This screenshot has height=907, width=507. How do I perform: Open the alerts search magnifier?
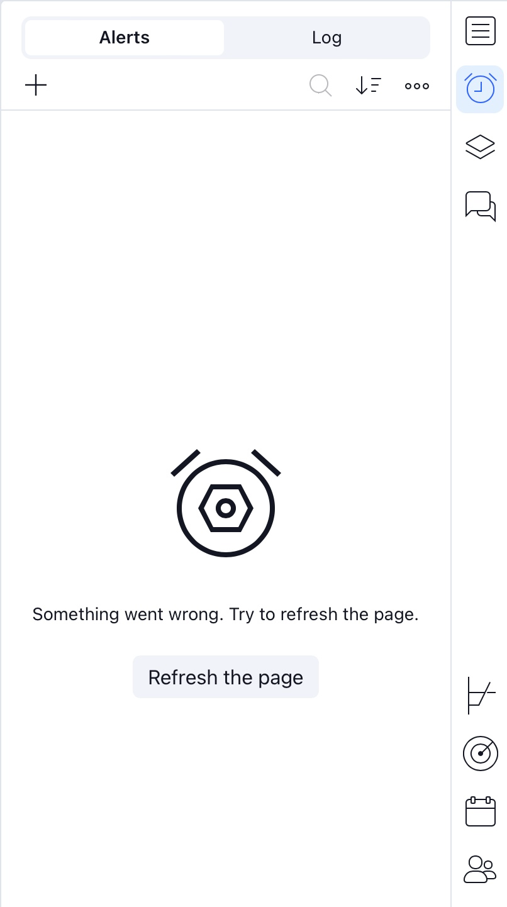(321, 86)
